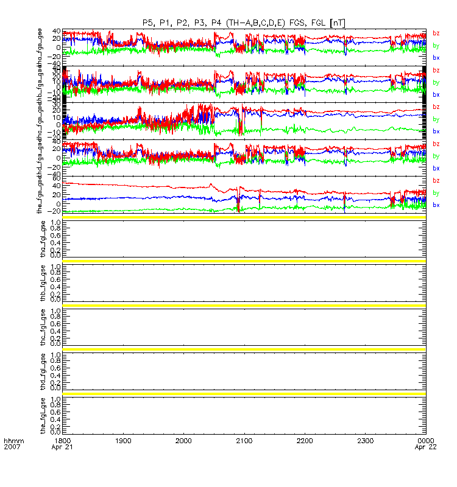Click the 2007 year label
This screenshot has width=457, height=487.
point(12,447)
